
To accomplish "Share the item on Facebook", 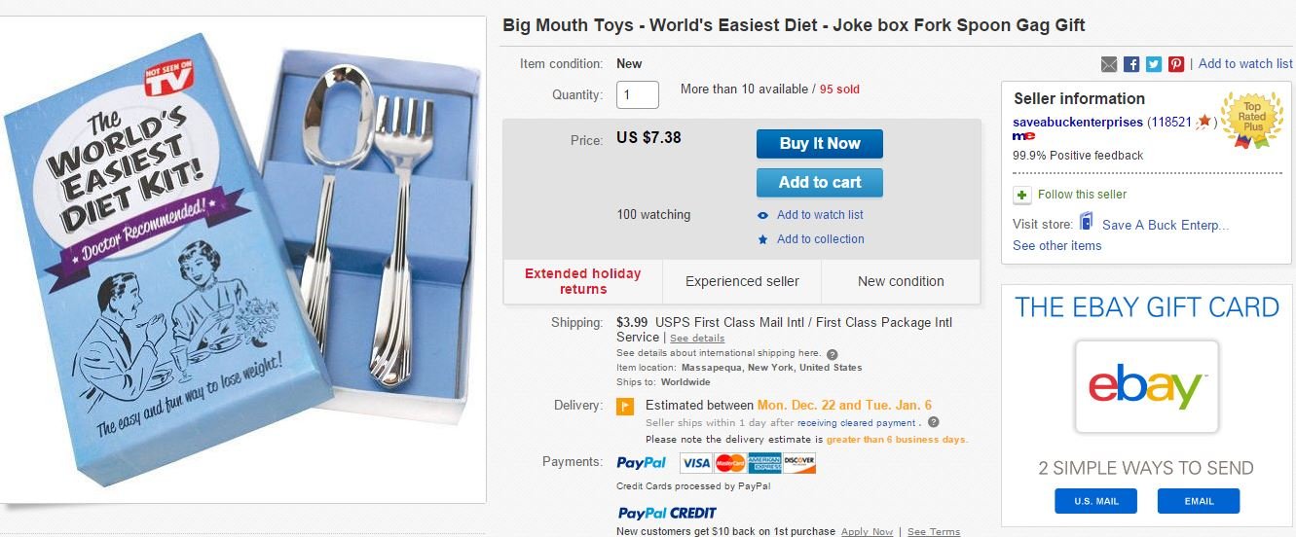I will click(x=1131, y=64).
